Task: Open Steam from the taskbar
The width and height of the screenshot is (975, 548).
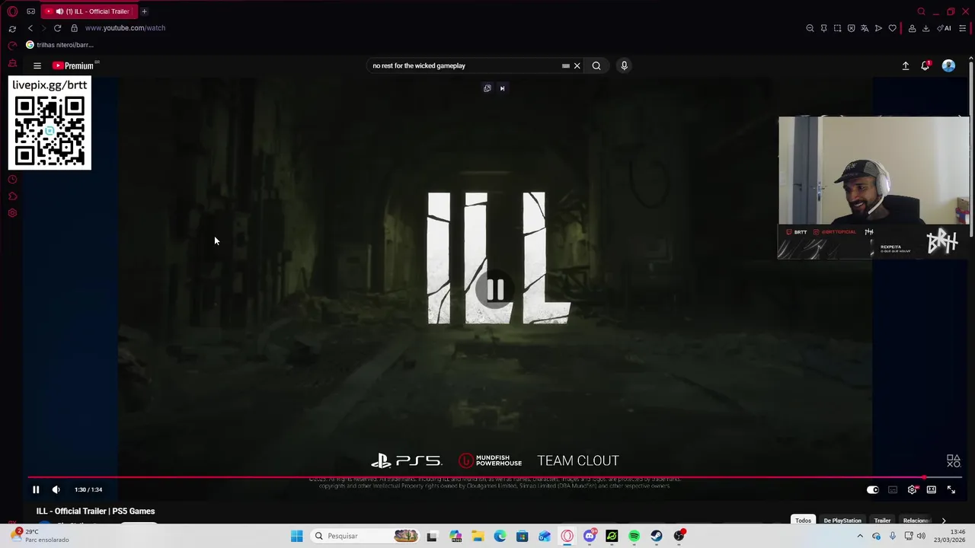Action: click(656, 536)
